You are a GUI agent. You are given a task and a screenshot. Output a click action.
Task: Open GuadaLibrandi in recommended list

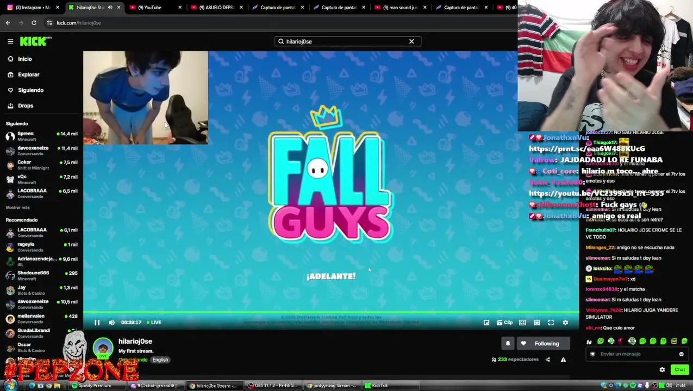[x=41, y=332]
